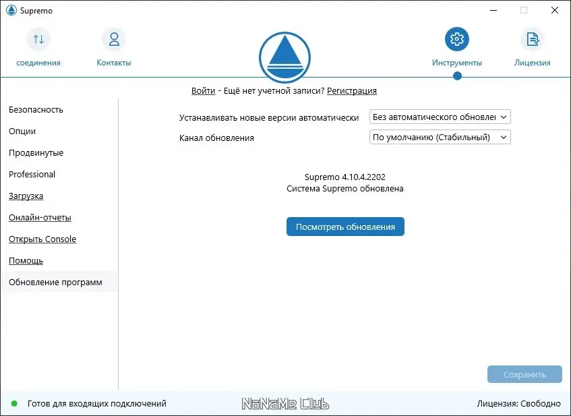Click the Supremo title bar app icon
The height and width of the screenshot is (416, 571).
11,10
